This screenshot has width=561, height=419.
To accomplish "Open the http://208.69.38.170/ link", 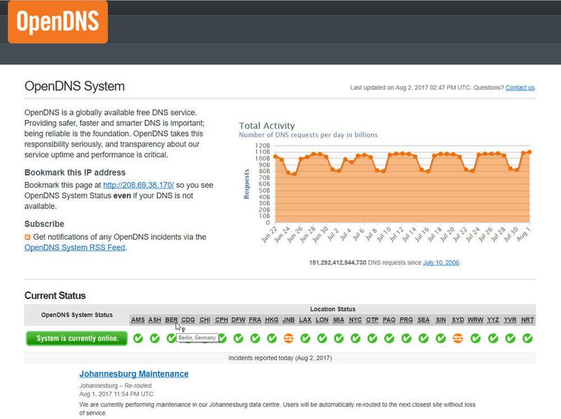I will coord(138,185).
